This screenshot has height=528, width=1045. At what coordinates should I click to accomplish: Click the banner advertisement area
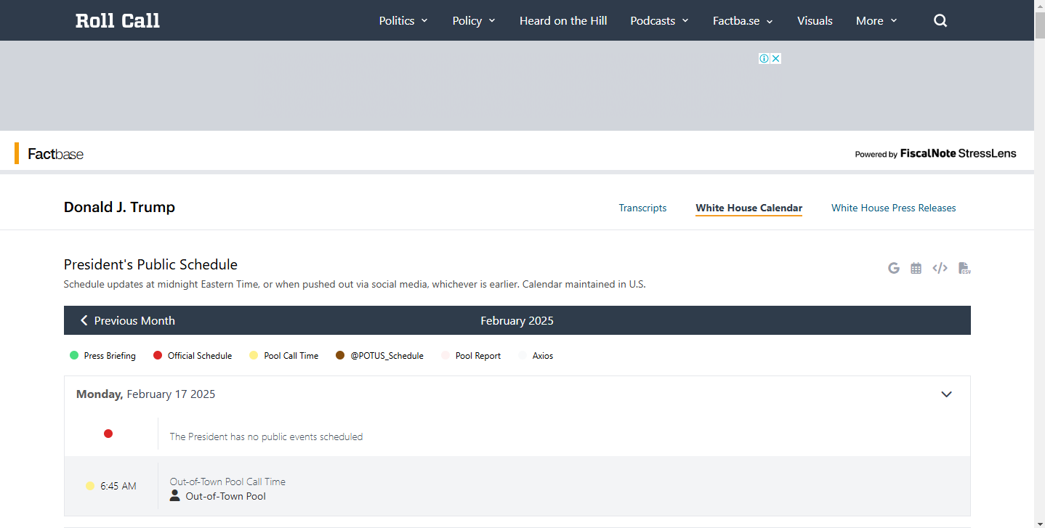tap(517, 86)
